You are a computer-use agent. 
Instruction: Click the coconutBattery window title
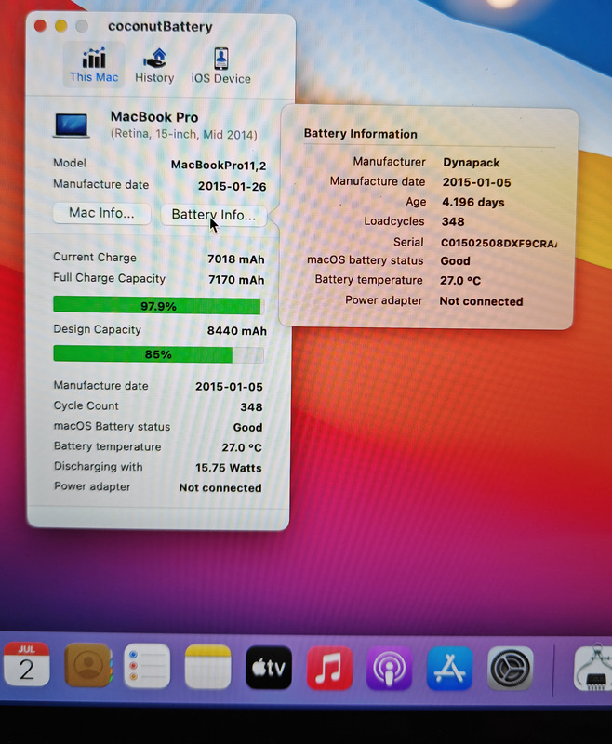coord(160,27)
